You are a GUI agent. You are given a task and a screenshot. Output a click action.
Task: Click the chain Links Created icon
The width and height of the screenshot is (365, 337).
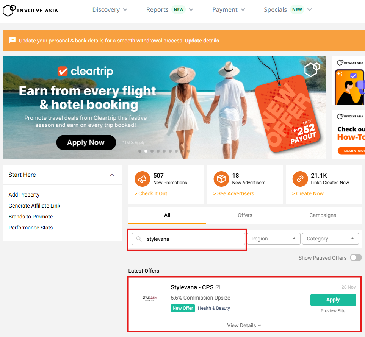(x=300, y=179)
